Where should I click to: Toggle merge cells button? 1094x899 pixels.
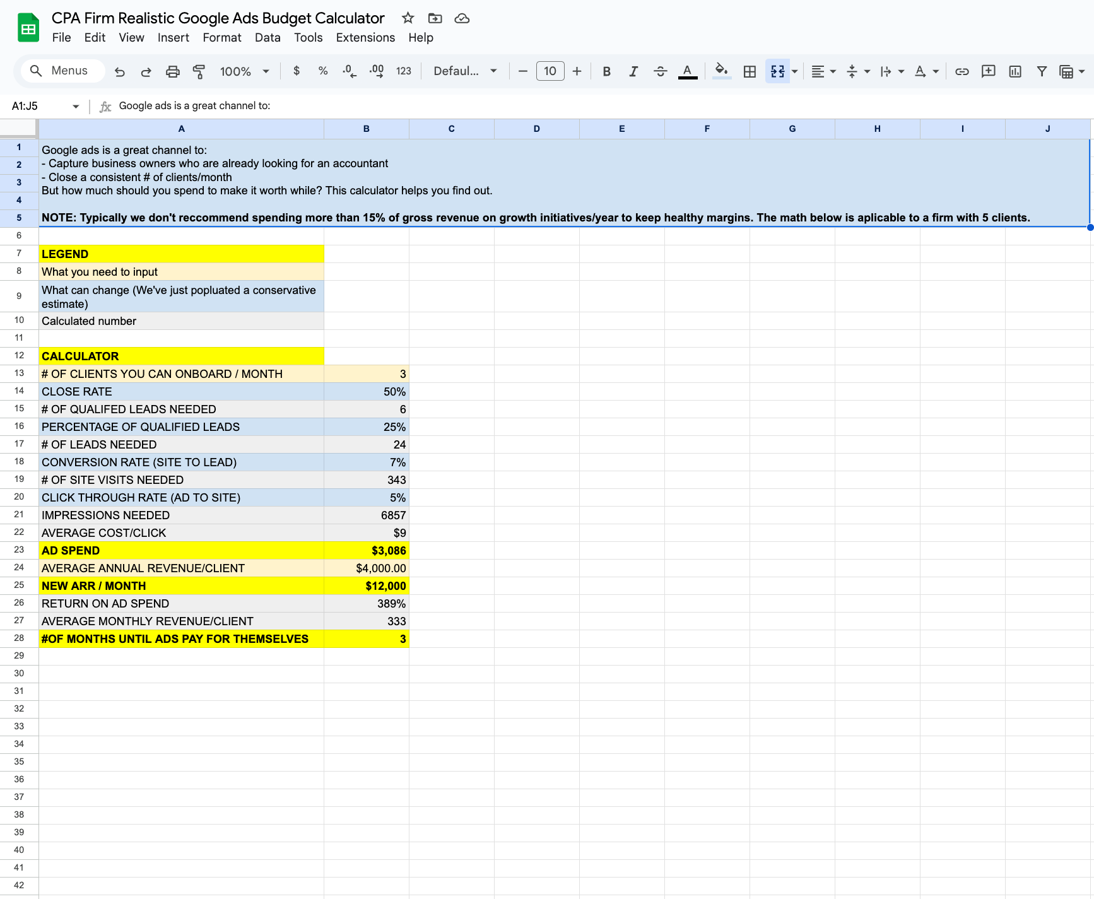(x=777, y=71)
